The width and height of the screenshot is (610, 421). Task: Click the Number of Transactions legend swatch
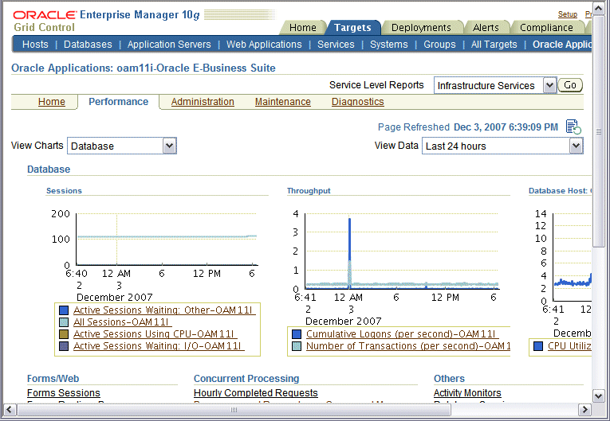297,346
